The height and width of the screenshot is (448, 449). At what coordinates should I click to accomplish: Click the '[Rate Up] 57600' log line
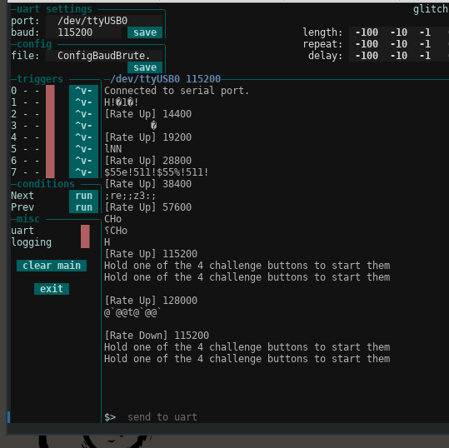click(x=147, y=207)
